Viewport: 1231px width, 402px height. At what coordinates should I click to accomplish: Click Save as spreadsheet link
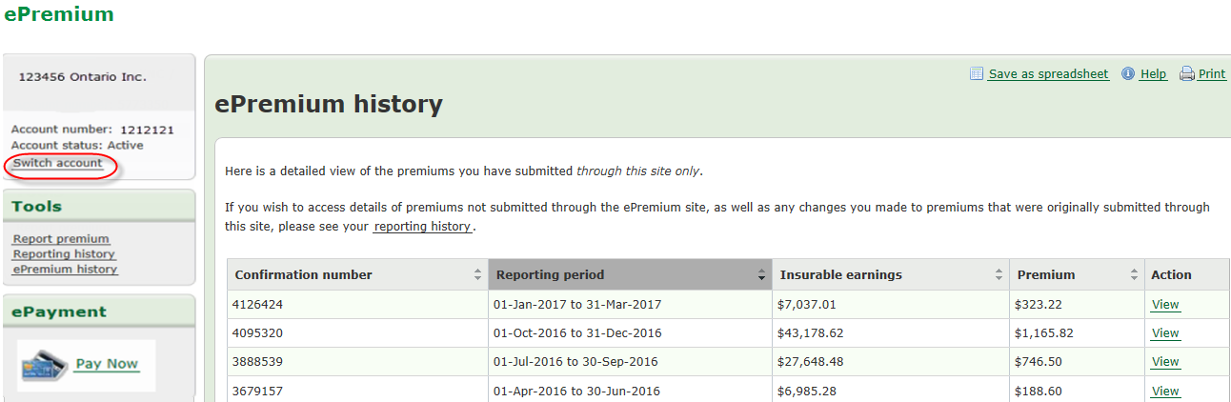point(1048,74)
